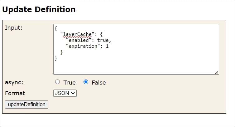
Task: Click the "False" label text
Action: pyautogui.click(x=98, y=82)
